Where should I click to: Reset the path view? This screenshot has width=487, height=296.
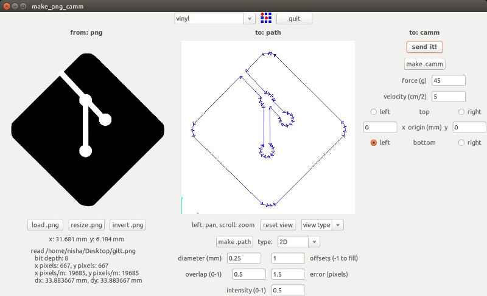pyautogui.click(x=278, y=225)
